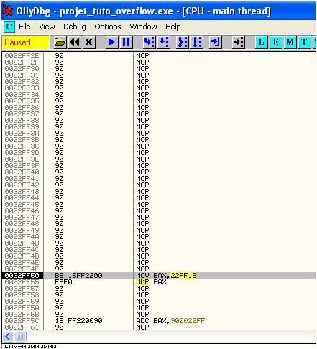317x349 pixels.
Task: Click Go to address icon
Action: point(238,42)
